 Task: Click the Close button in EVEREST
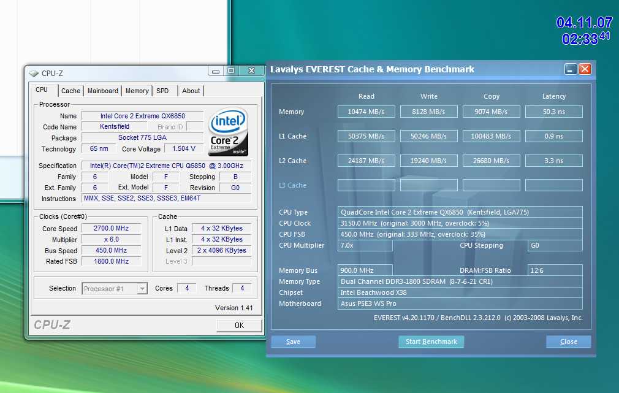point(569,341)
